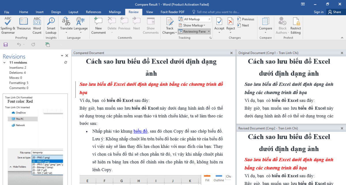The width and height of the screenshot is (346, 185).
Task: Close the Compared Document pane
Action: [231, 53]
